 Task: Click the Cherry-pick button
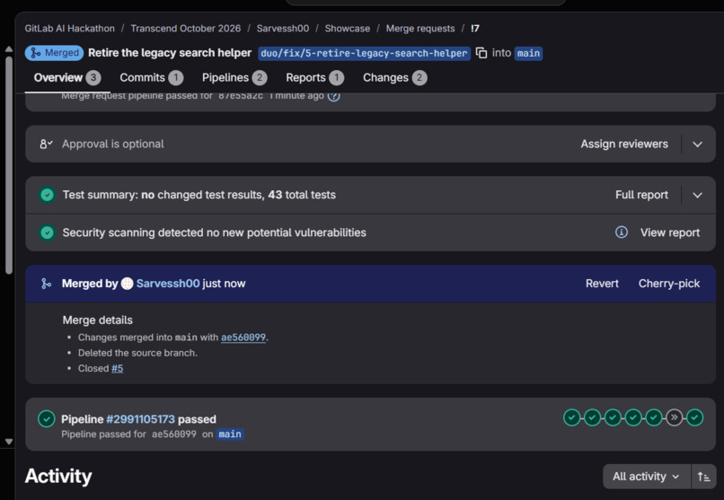(x=669, y=283)
